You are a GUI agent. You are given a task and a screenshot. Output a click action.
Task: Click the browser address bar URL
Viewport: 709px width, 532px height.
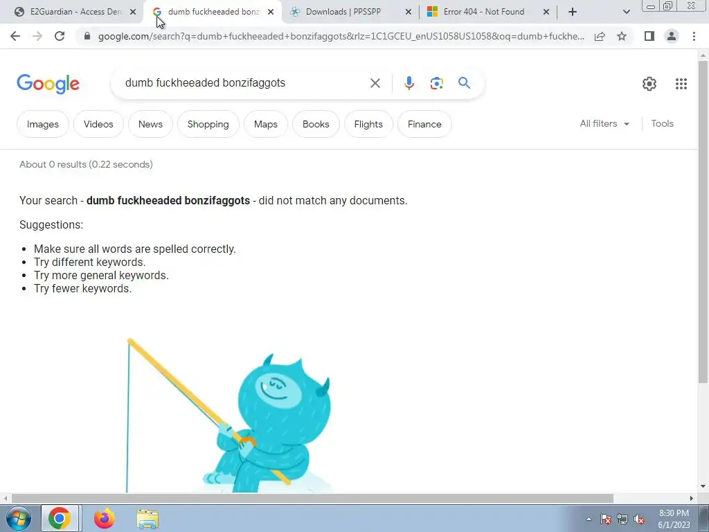coord(341,36)
